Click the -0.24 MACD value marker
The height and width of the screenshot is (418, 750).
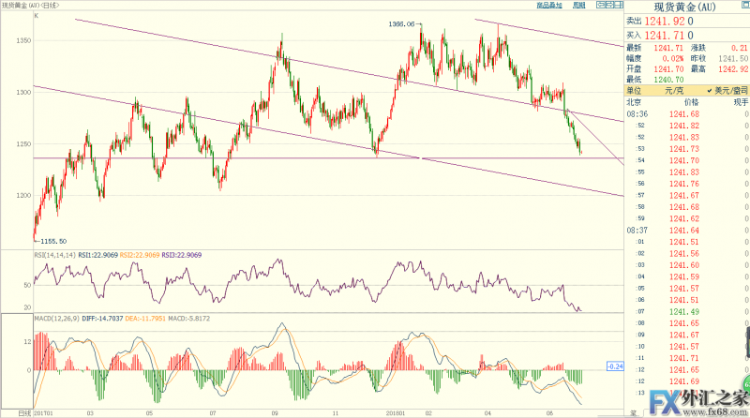coord(615,366)
